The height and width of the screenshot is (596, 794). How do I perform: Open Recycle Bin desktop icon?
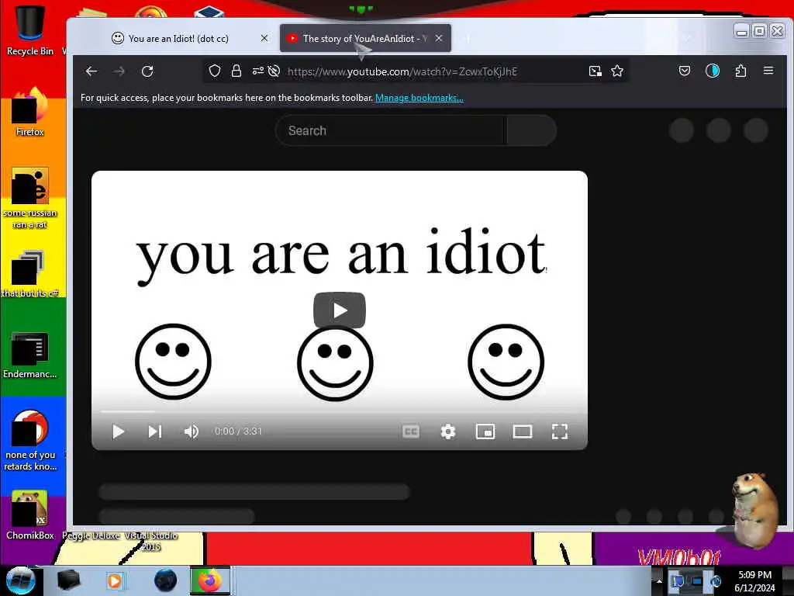30,30
